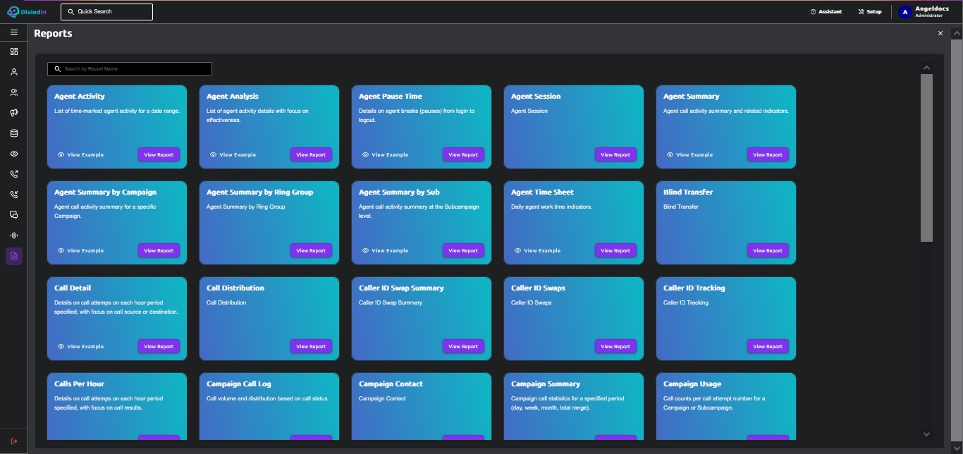Open Setup from top bar

[870, 12]
